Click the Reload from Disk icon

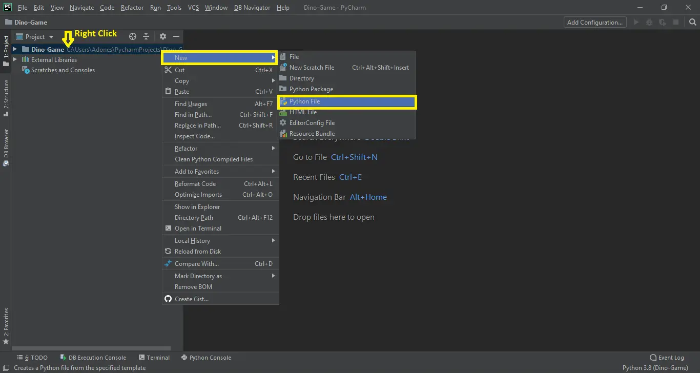168,251
